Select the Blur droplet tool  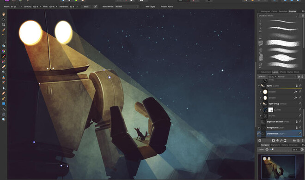click(x=4, y=88)
